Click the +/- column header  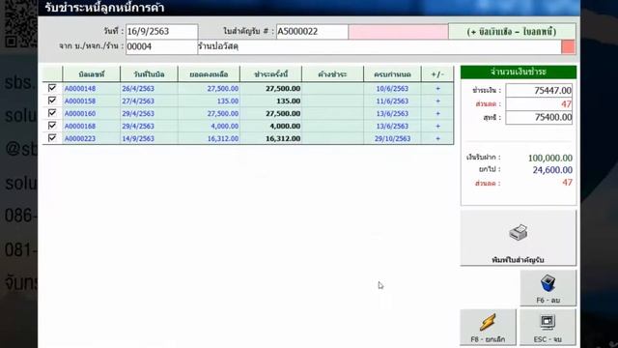437,74
